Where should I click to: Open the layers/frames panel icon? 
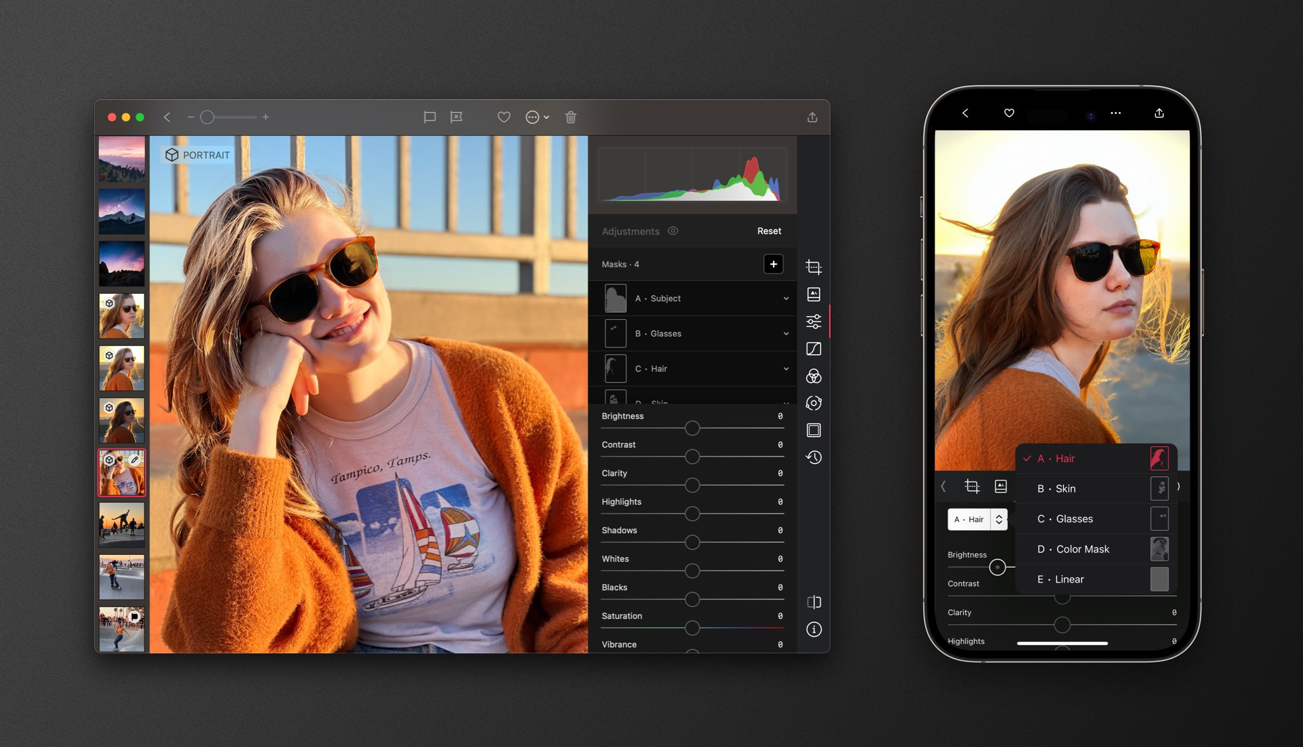tap(814, 430)
